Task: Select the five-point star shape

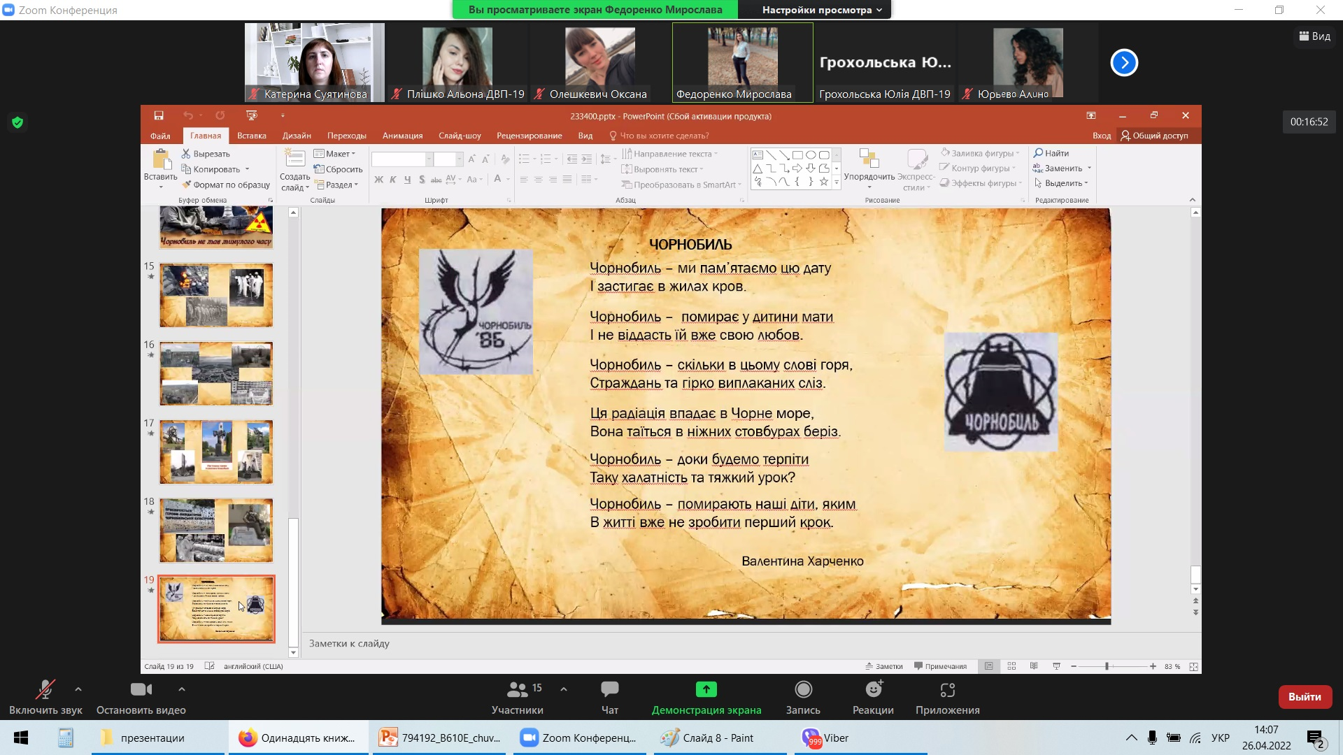Action: click(x=824, y=182)
